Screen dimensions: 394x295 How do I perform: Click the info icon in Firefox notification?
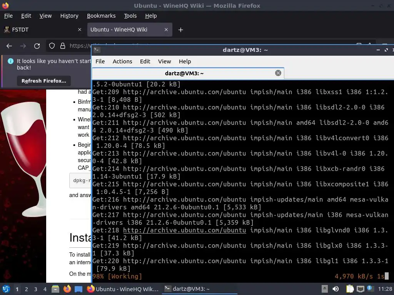[10, 61]
